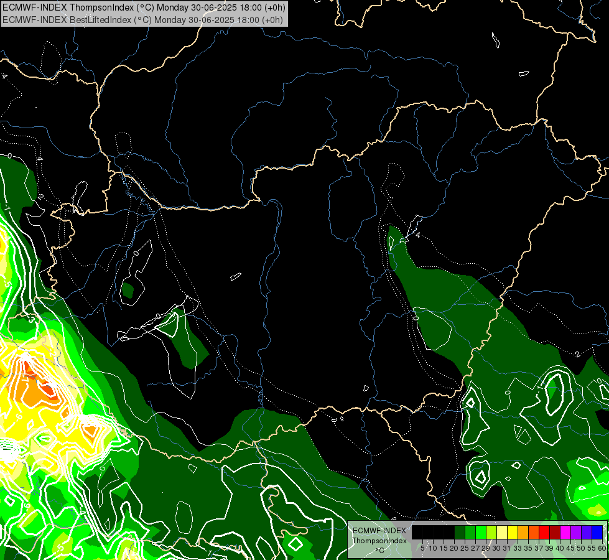Click the ThompsonIndex title line at top
The width and height of the screenshot is (609, 560).
pos(144,7)
